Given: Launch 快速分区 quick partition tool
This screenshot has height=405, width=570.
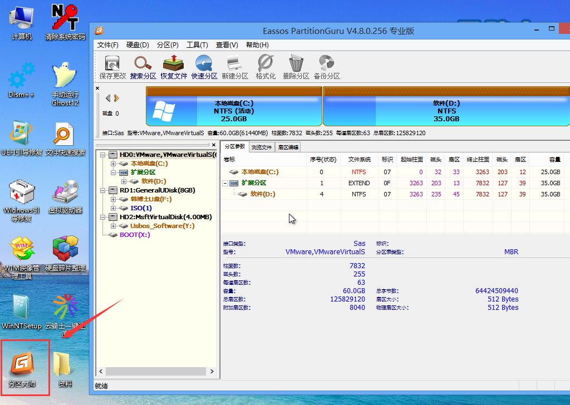Looking at the screenshot, I should [204, 63].
